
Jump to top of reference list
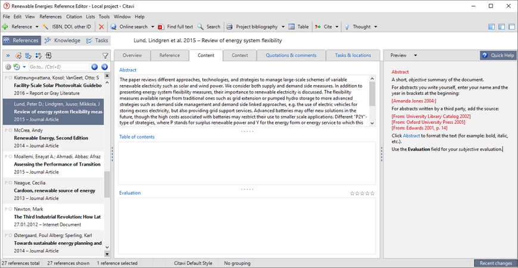(x=107, y=76)
